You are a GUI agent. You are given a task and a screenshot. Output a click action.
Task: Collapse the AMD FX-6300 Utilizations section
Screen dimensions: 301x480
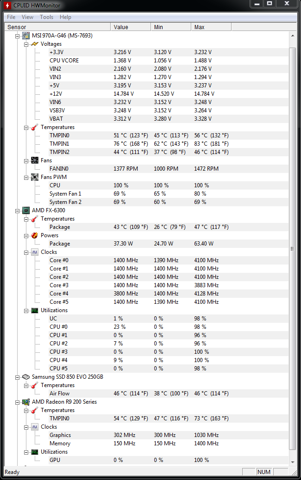26,310
